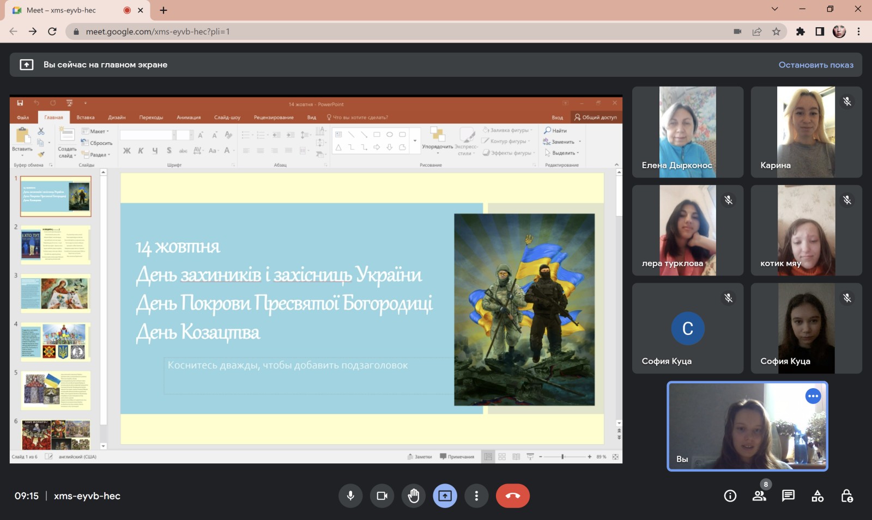Bookmark this page with star icon
The height and width of the screenshot is (520, 872).
pos(776,32)
